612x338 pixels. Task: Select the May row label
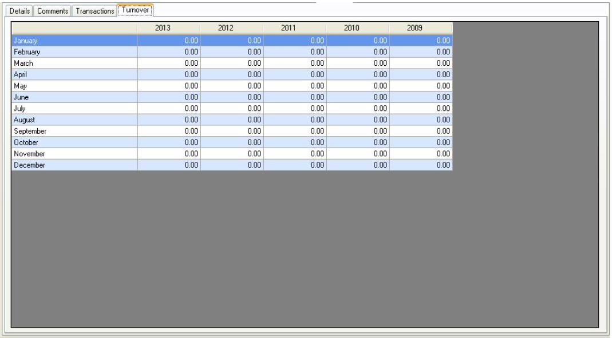pyautogui.click(x=74, y=86)
